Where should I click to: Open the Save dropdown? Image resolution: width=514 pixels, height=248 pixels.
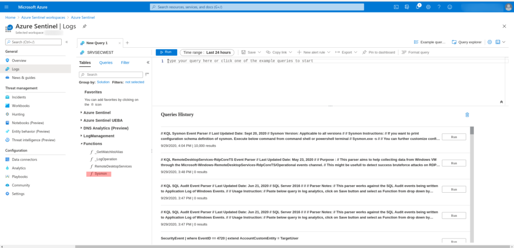[x=251, y=52]
